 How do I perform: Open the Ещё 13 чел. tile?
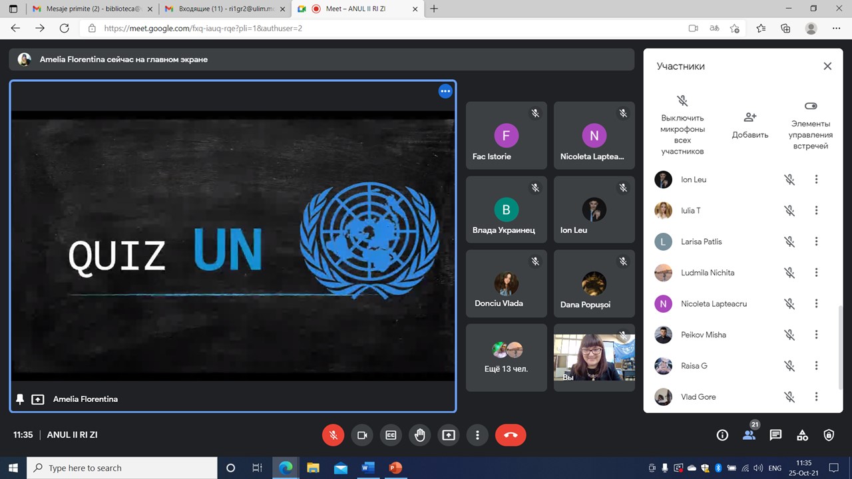tap(506, 357)
